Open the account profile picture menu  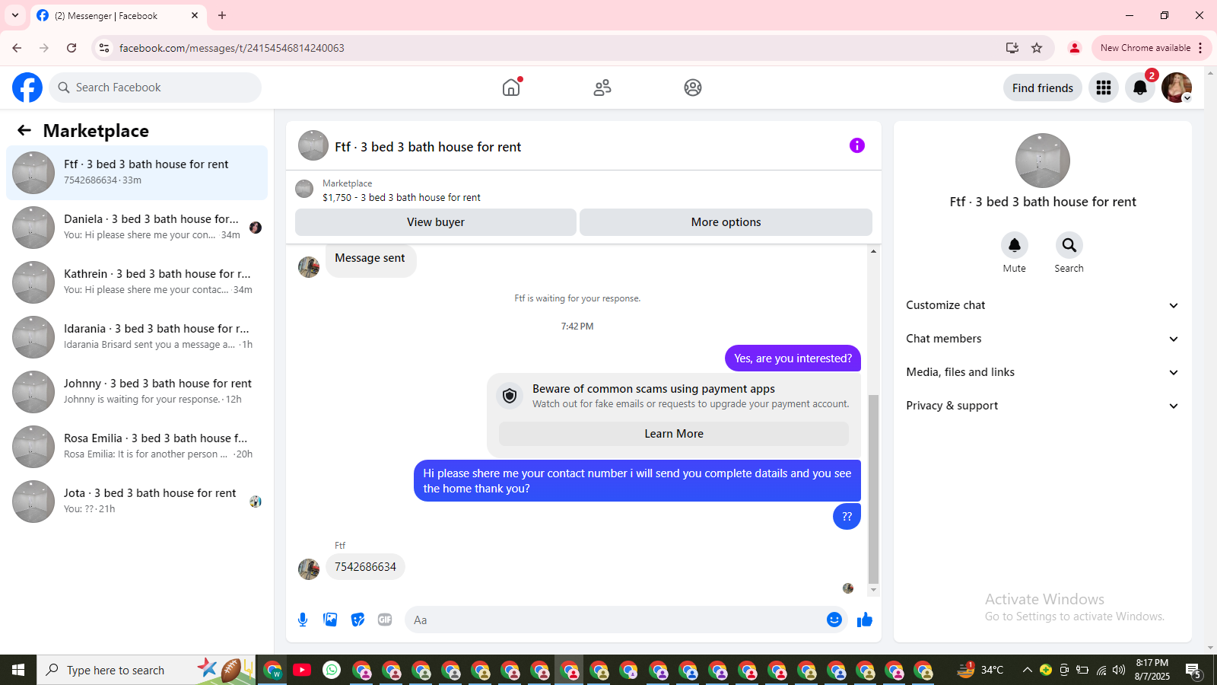point(1177,88)
